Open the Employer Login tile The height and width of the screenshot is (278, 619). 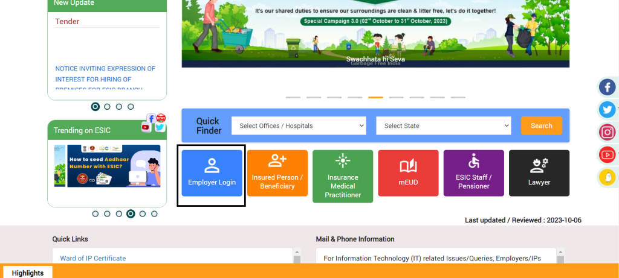tap(212, 173)
